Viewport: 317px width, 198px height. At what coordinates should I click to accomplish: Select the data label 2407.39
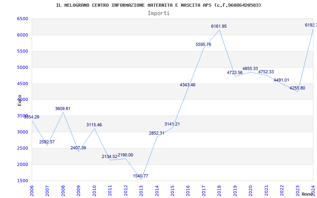[x=78, y=148]
